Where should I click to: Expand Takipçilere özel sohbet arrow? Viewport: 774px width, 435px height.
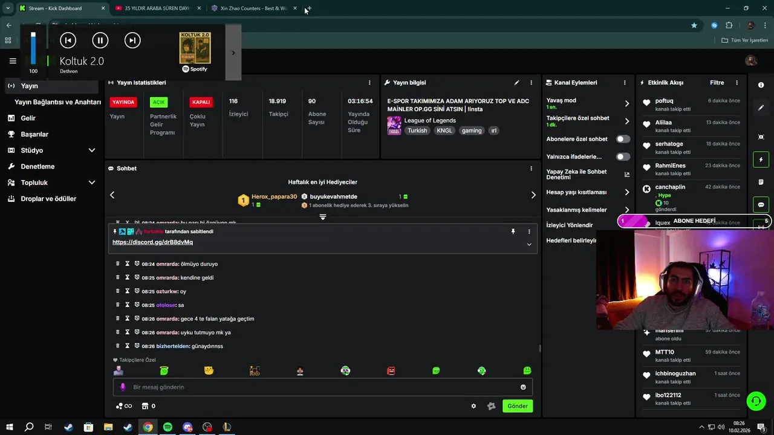[x=626, y=121]
